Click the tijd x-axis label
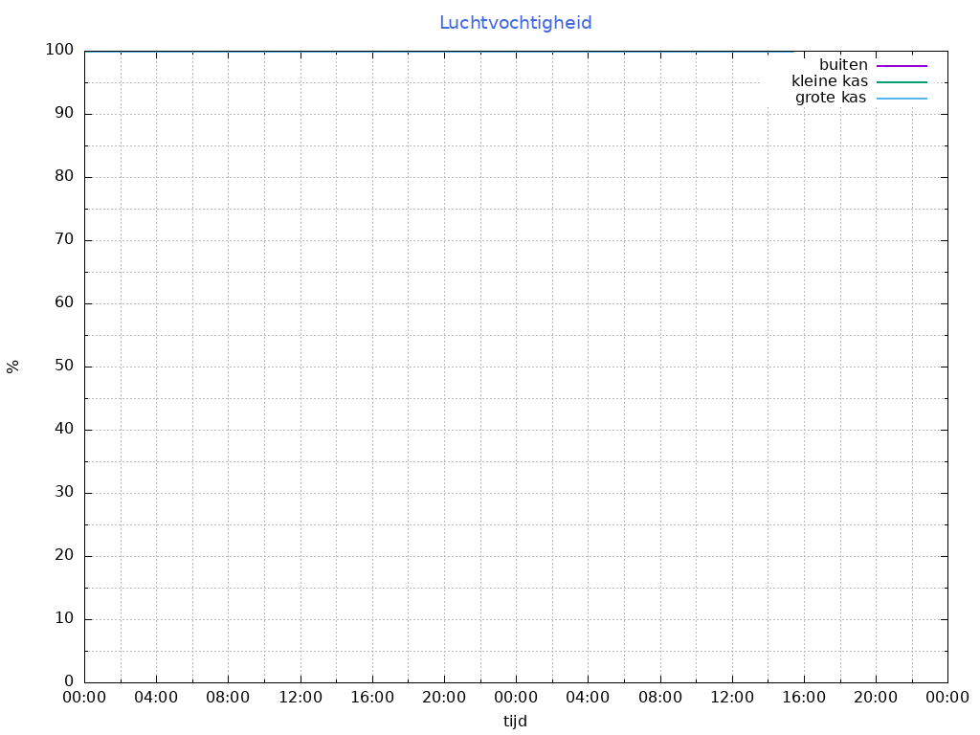The width and height of the screenshot is (980, 735). (515, 721)
